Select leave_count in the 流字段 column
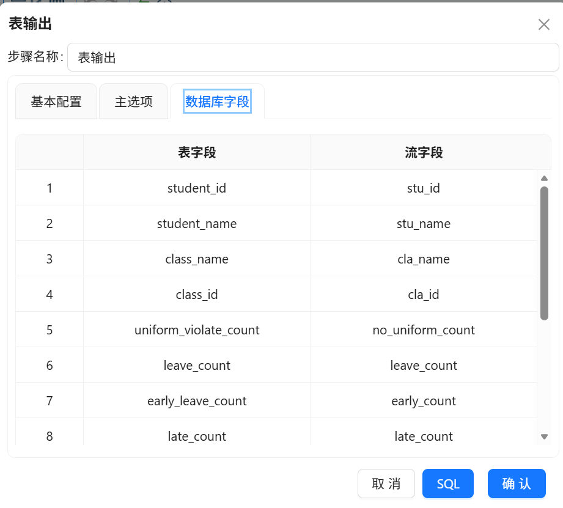This screenshot has width=563, height=508. 424,365
